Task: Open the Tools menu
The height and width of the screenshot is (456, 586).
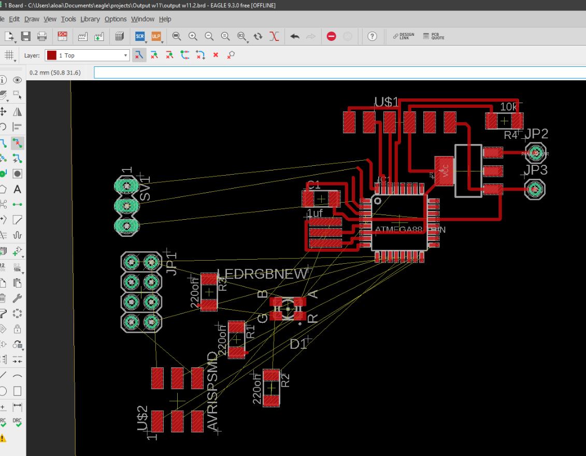Action: click(x=68, y=19)
